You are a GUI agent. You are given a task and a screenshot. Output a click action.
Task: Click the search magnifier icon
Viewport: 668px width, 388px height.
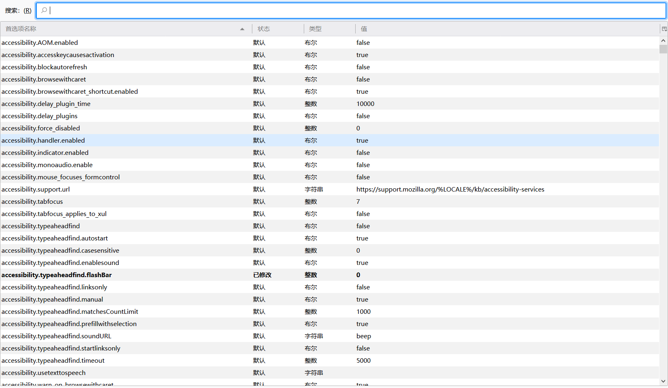tap(44, 10)
